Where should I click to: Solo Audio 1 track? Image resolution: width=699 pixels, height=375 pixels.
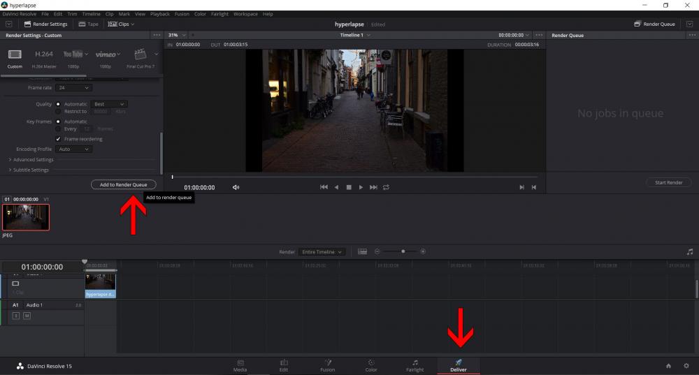click(x=16, y=316)
